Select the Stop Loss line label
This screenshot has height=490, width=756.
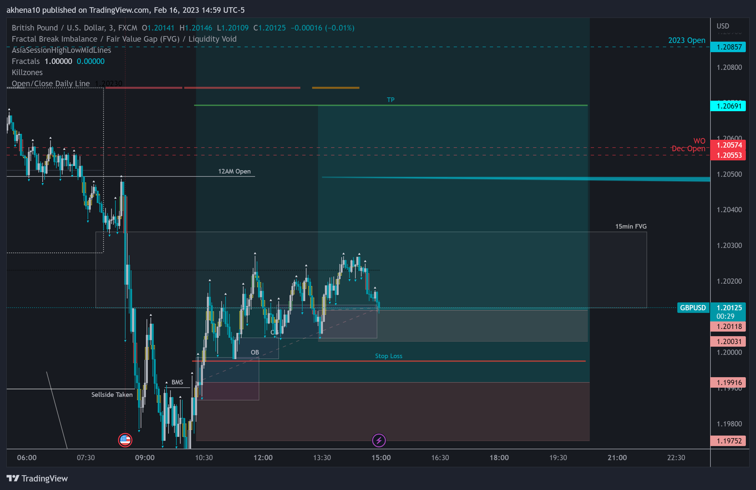tap(388, 356)
